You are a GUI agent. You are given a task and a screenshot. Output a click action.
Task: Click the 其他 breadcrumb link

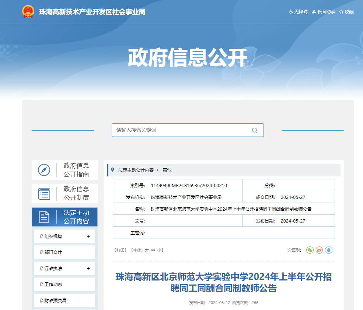167,170
